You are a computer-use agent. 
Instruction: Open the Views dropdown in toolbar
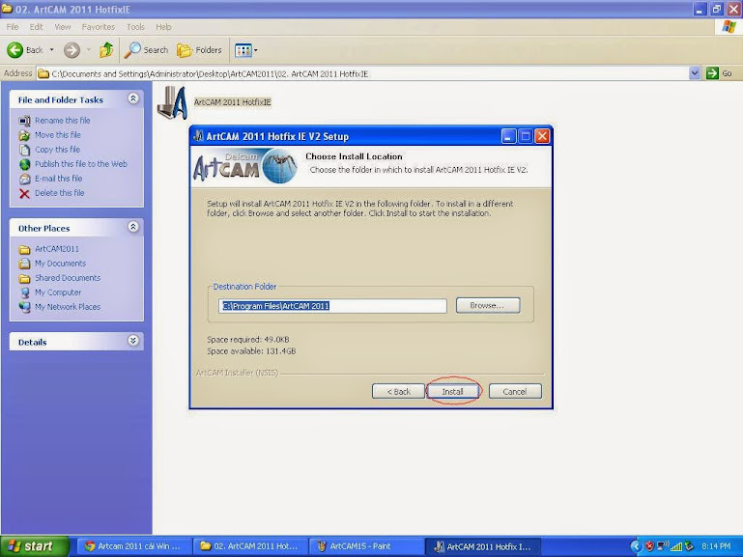(246, 49)
